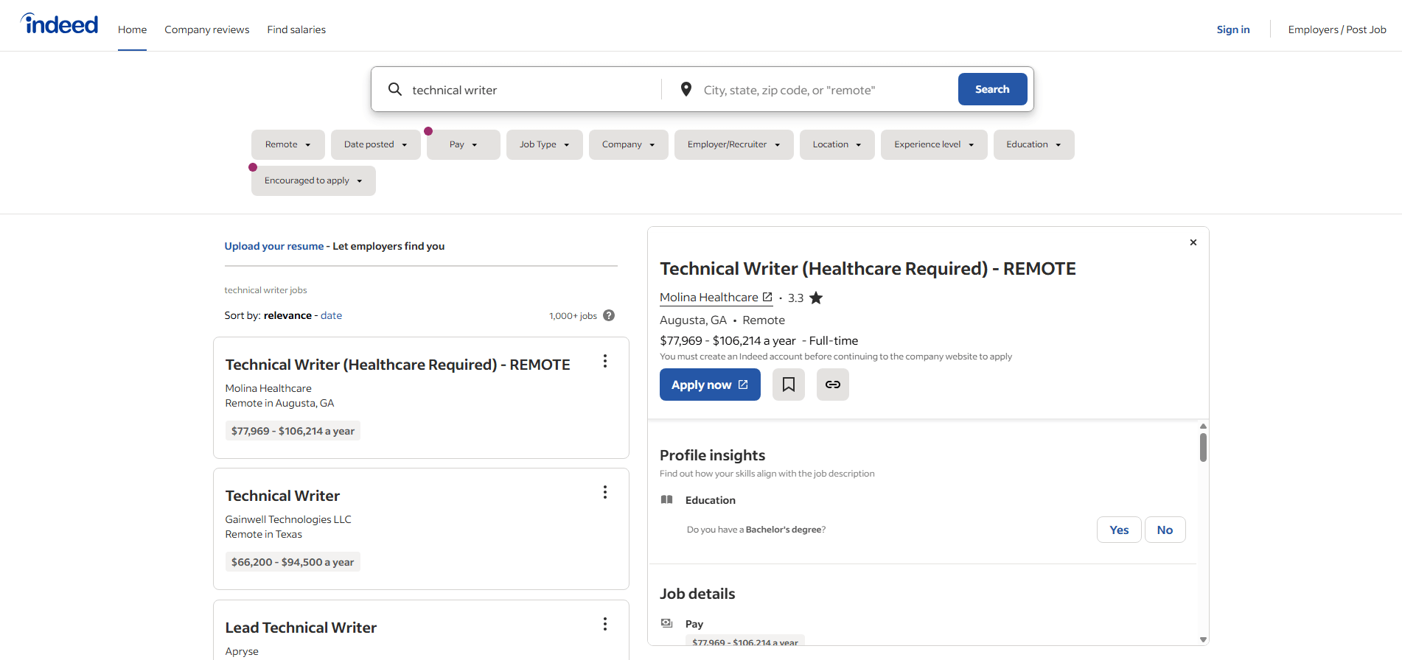
Task: Click the '1,000+ jobs' count text
Action: click(x=573, y=316)
